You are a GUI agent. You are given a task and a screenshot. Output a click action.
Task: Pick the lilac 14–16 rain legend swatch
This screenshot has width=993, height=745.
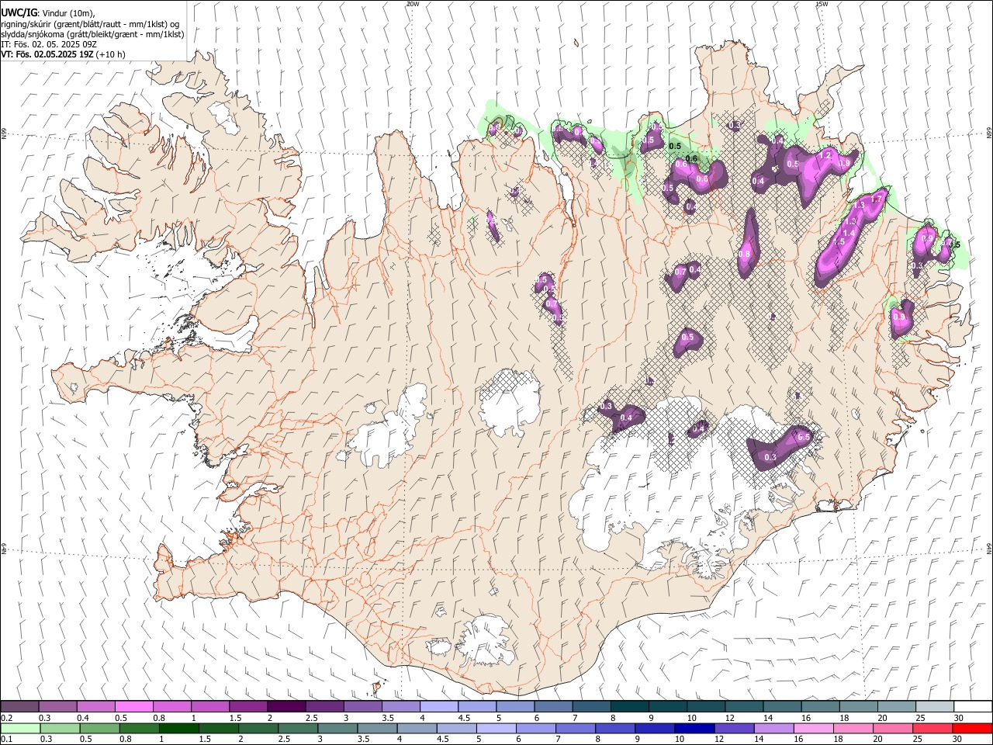(x=772, y=729)
